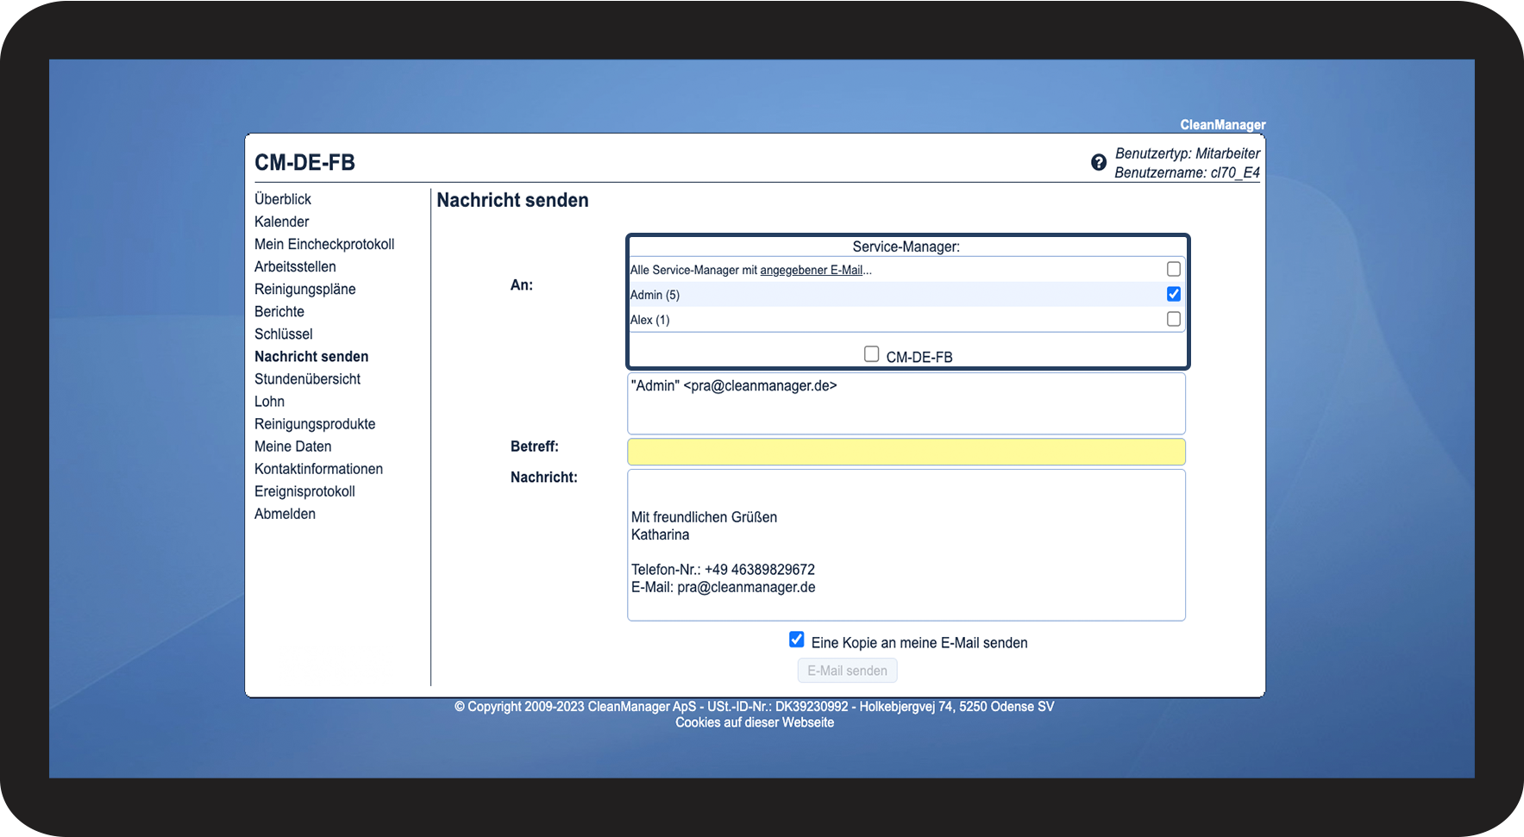Select the Alex (1) recipient checkbox
The image size is (1524, 837).
[1173, 319]
